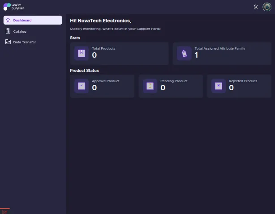
Task: Select the Total Assigned Attribute Family label
Action: pyautogui.click(x=220, y=48)
